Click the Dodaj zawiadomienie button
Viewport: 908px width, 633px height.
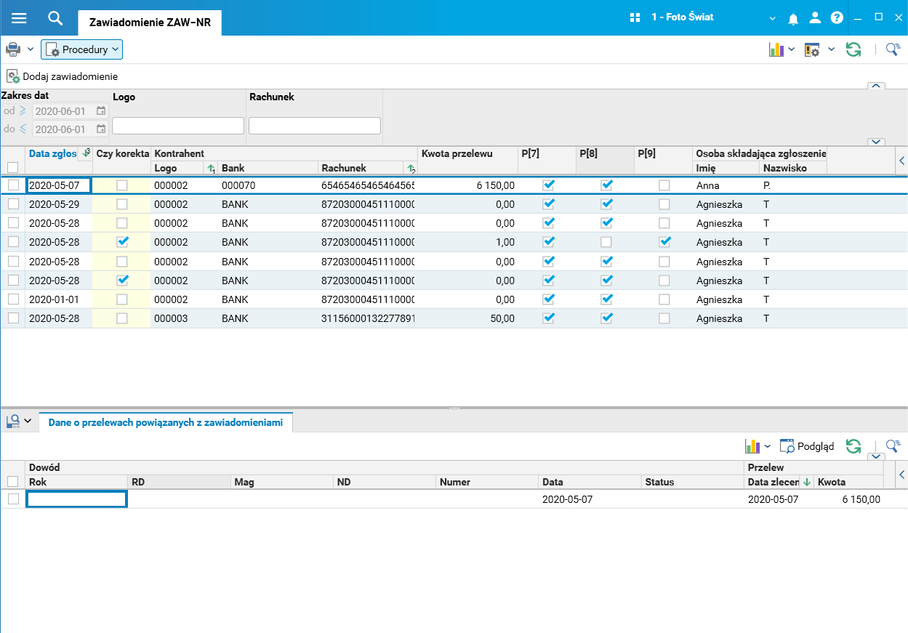[x=63, y=76]
